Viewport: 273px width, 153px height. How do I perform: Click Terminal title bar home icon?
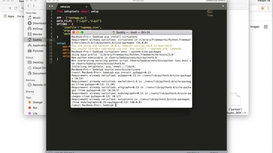coord(114,32)
